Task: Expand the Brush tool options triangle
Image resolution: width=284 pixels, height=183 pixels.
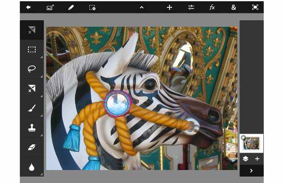Action: point(42,115)
